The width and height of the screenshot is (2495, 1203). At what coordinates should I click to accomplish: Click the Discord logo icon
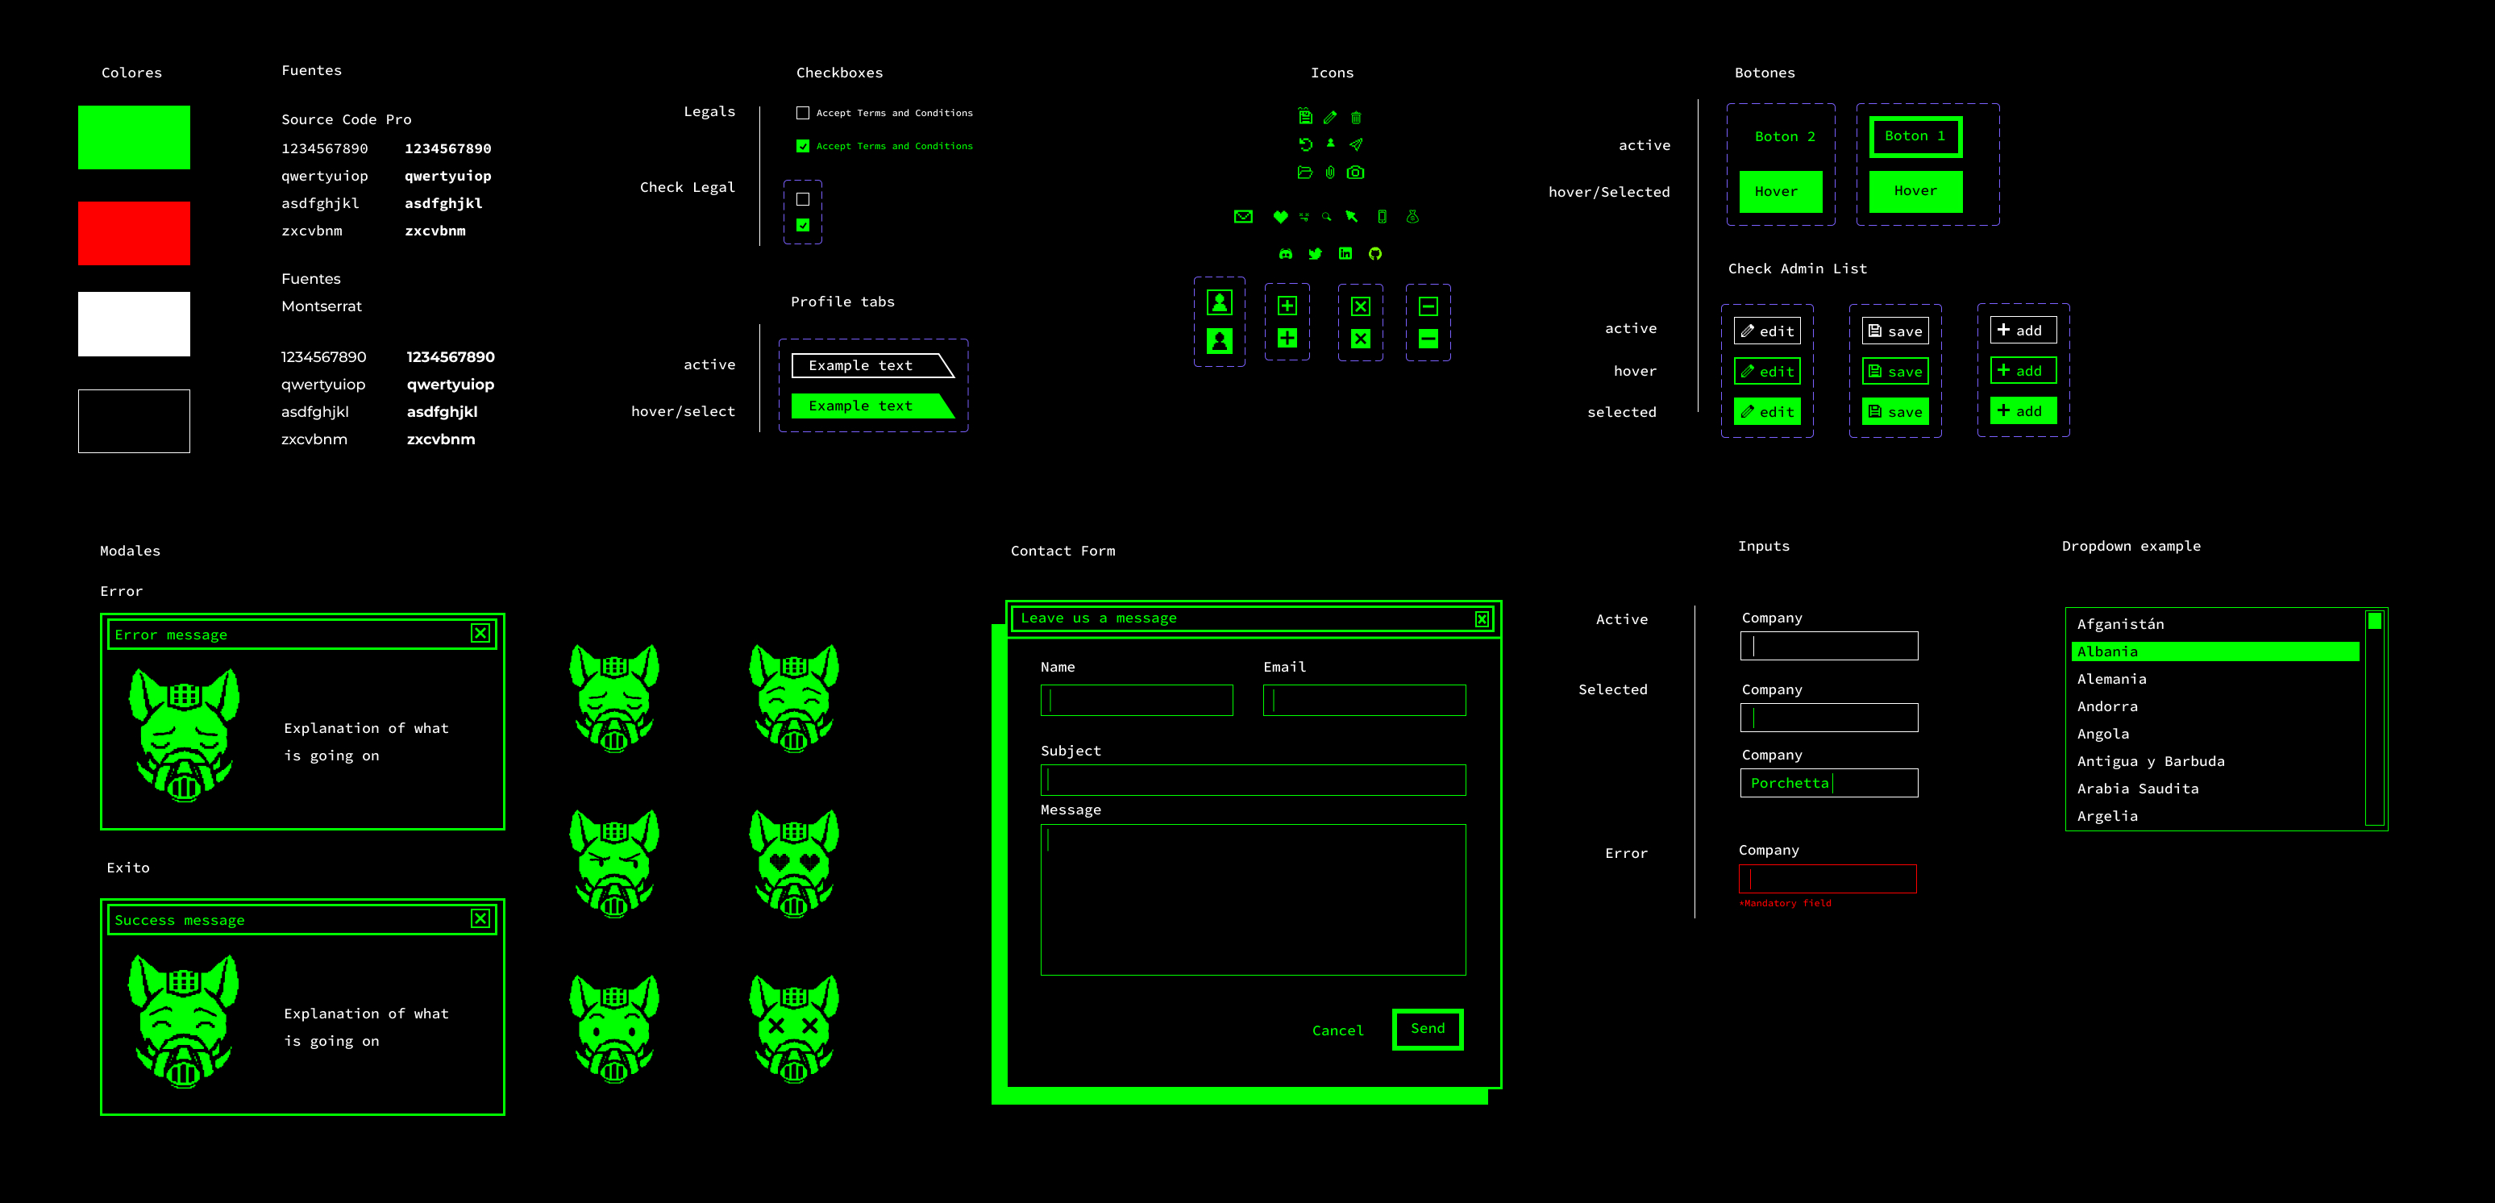pos(1285,254)
